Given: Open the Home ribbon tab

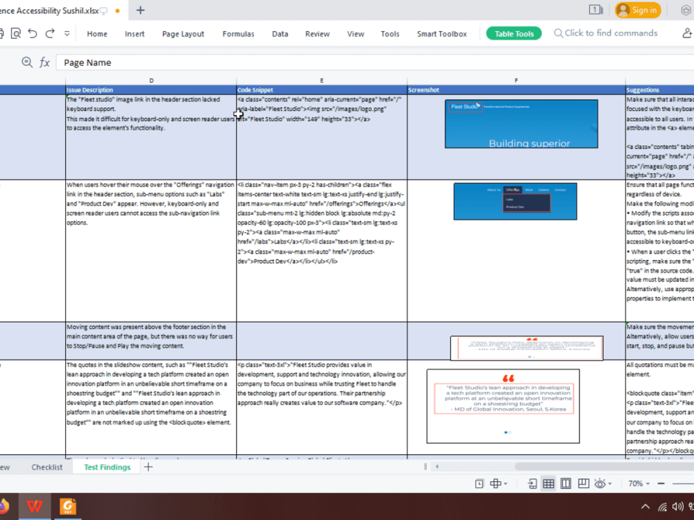Looking at the screenshot, I should [x=97, y=34].
